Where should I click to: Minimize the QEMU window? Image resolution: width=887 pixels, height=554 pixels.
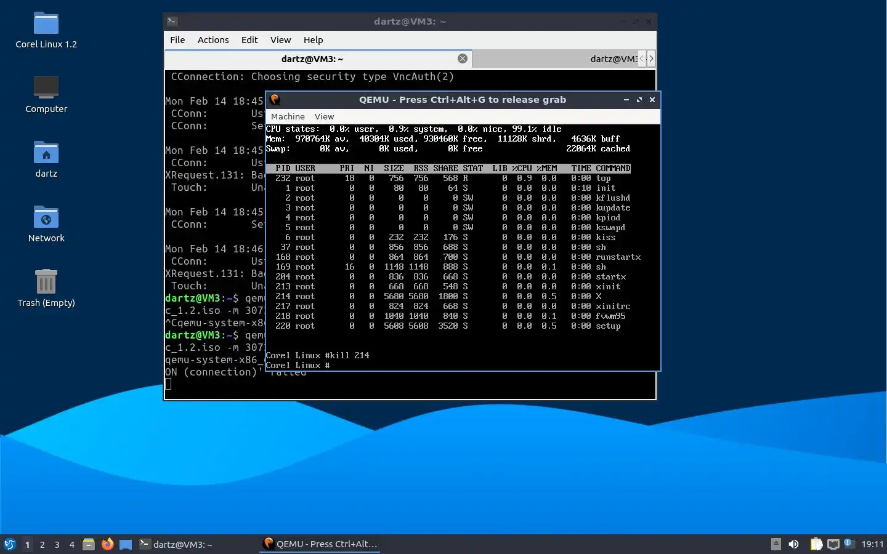pos(626,100)
